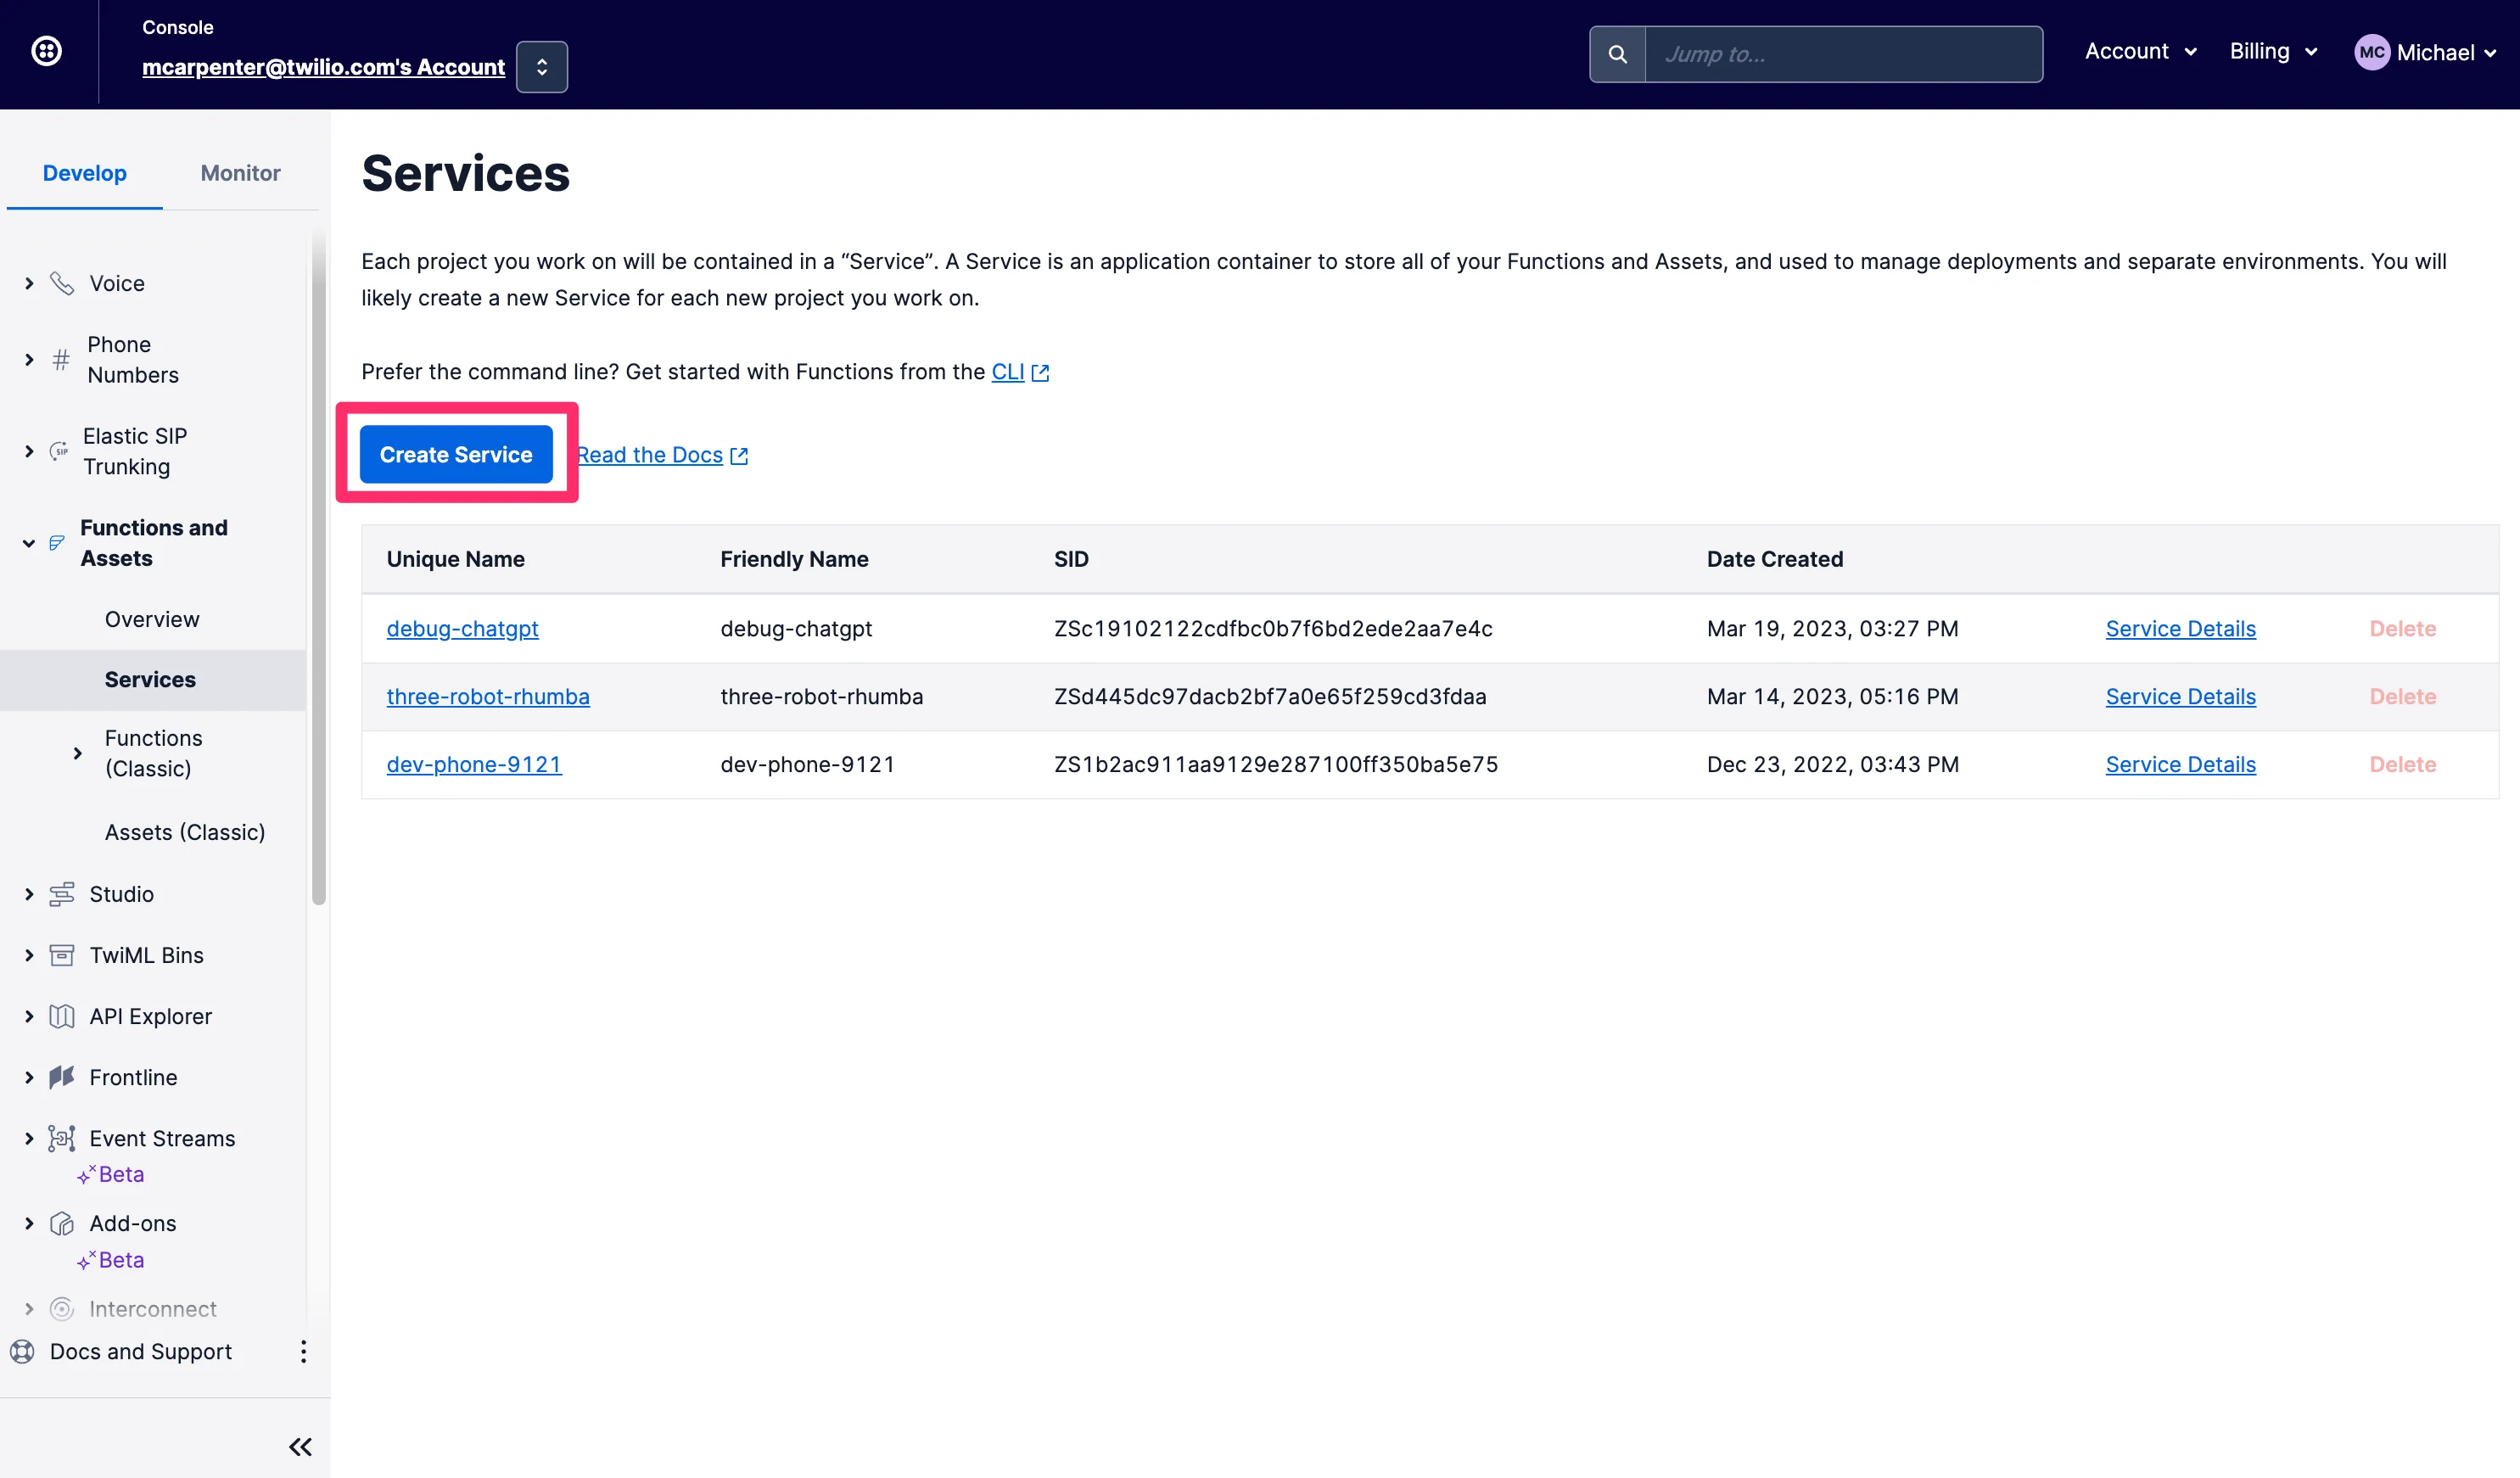Select TwiML Bins icon
Image resolution: width=2520 pixels, height=1478 pixels.
tap(62, 954)
